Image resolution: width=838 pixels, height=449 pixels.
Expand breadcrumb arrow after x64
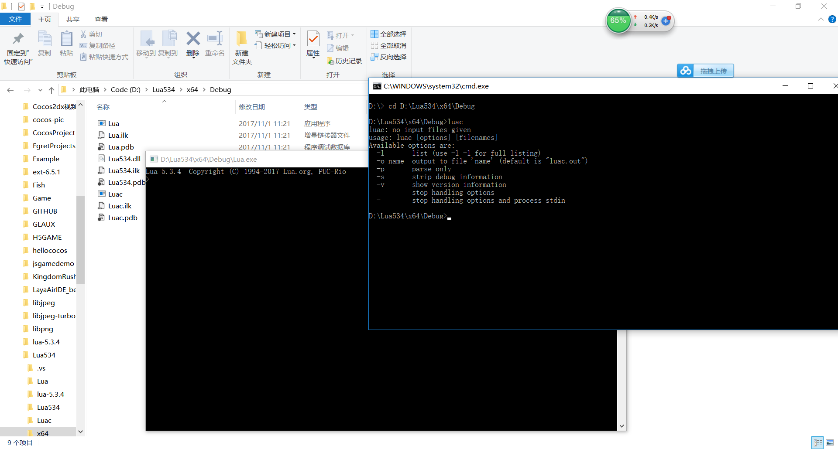click(204, 90)
